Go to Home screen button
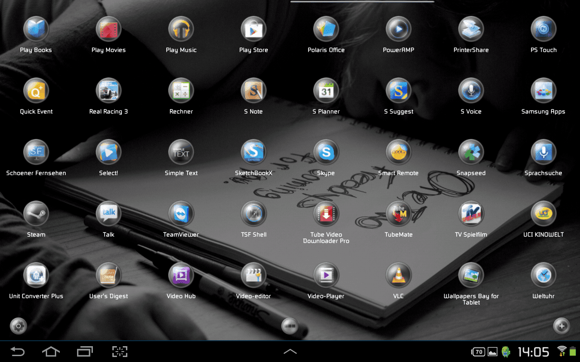The image size is (580, 362). 51,352
